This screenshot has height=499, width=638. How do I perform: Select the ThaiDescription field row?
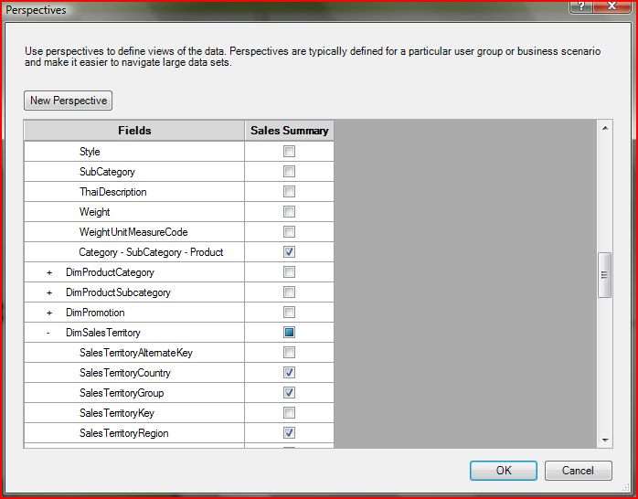[x=134, y=192]
